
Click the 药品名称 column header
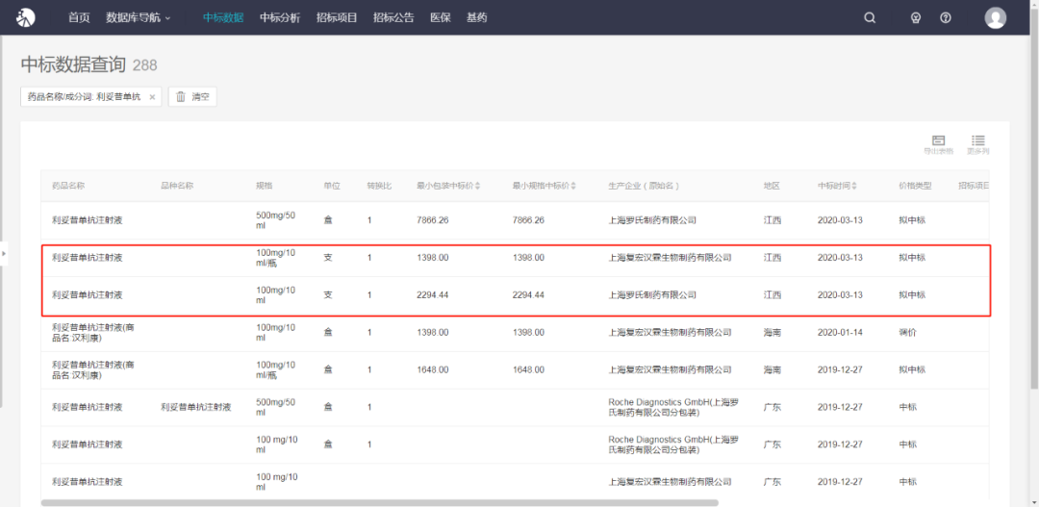[69, 186]
